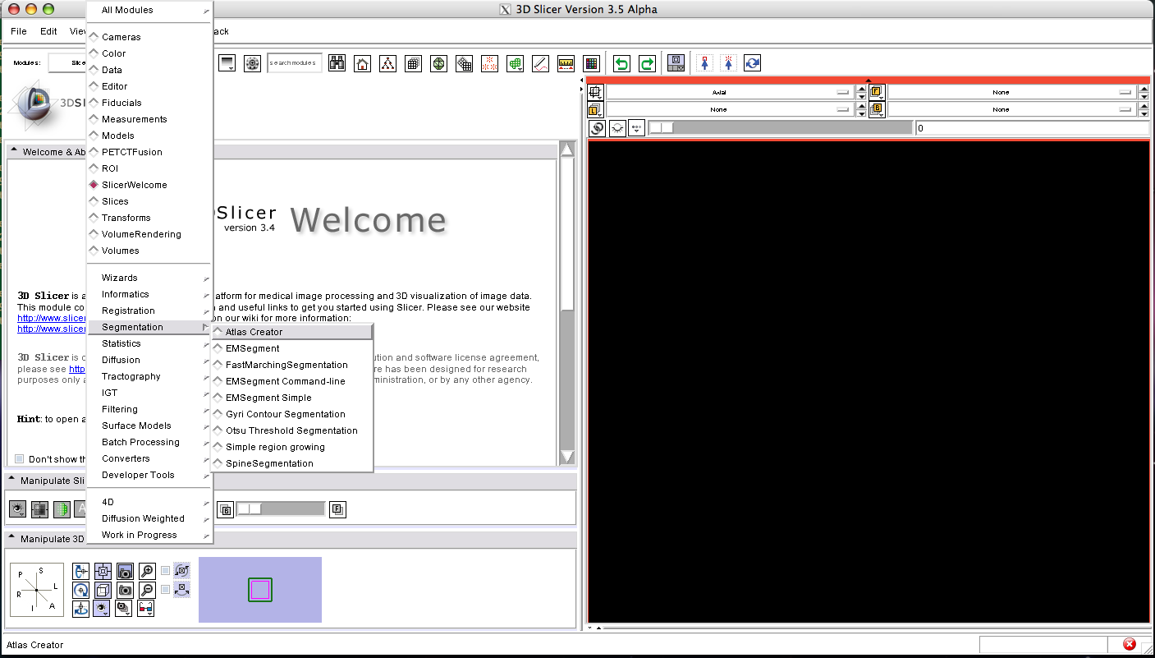Click the binoculars search icon
The image size is (1155, 658).
pos(337,63)
